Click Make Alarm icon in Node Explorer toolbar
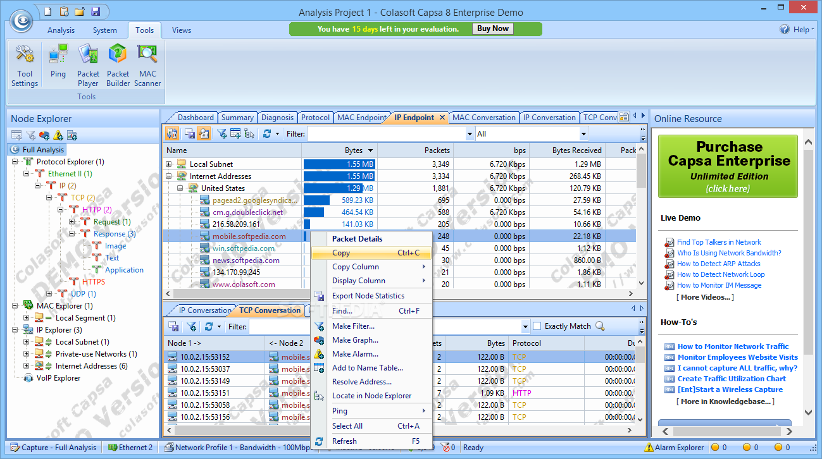This screenshot has height=459, width=822. pyautogui.click(x=58, y=135)
